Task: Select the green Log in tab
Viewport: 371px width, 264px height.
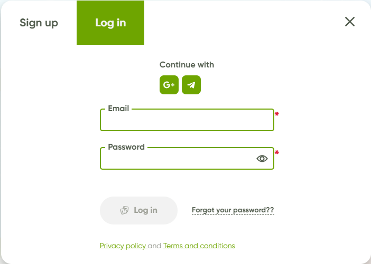Action: click(x=110, y=23)
